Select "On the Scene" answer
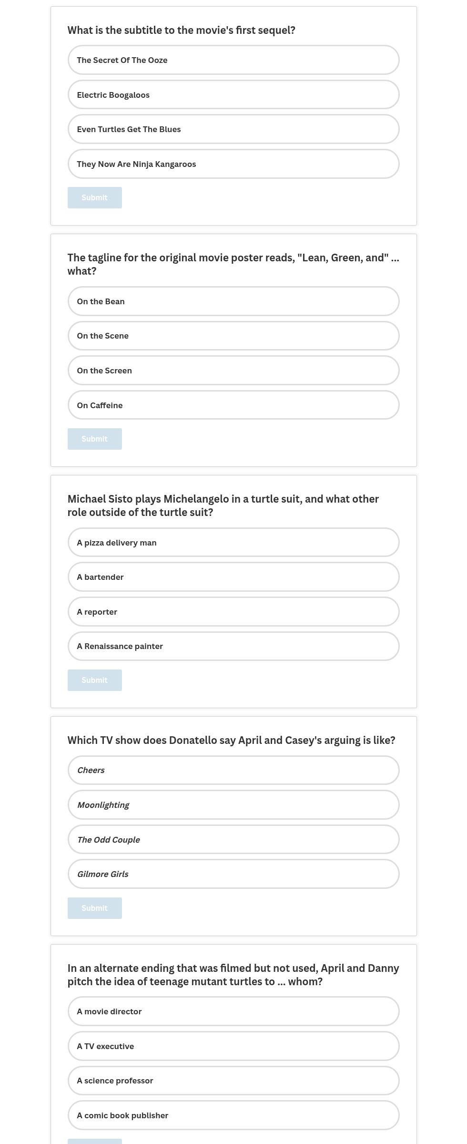467x1144 pixels. click(x=233, y=335)
